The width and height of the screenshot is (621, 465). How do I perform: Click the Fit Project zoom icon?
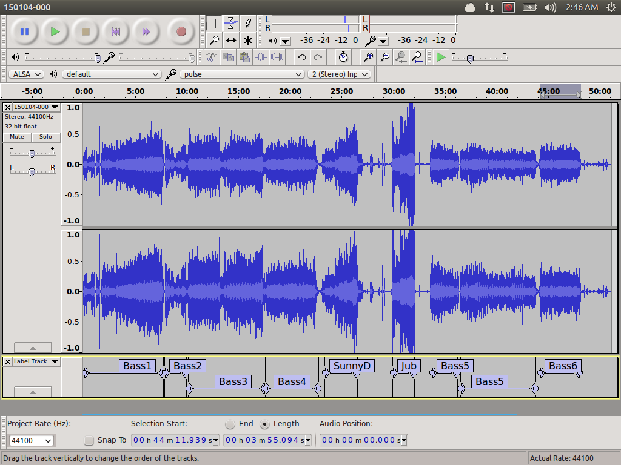pyautogui.click(x=418, y=57)
